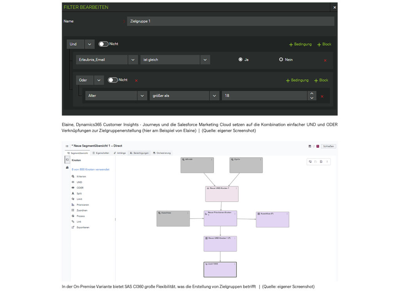Select the gray Ausschluss node
Screen dimensions: 400x300
173,219
